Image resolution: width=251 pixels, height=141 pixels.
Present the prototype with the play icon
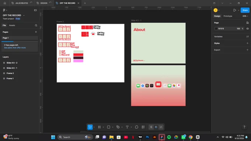[235, 10]
